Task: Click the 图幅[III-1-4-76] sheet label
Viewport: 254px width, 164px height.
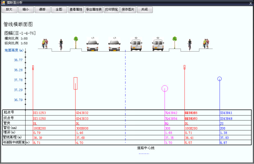Action: coord(20,33)
